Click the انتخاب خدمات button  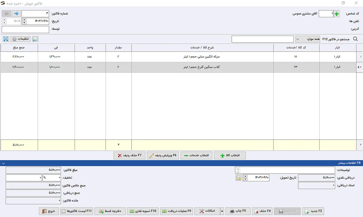[x=196, y=156]
